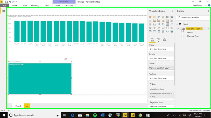
Task: Open import custom visual ellipsis menu
Action: pyautogui.click(x=150, y=35)
